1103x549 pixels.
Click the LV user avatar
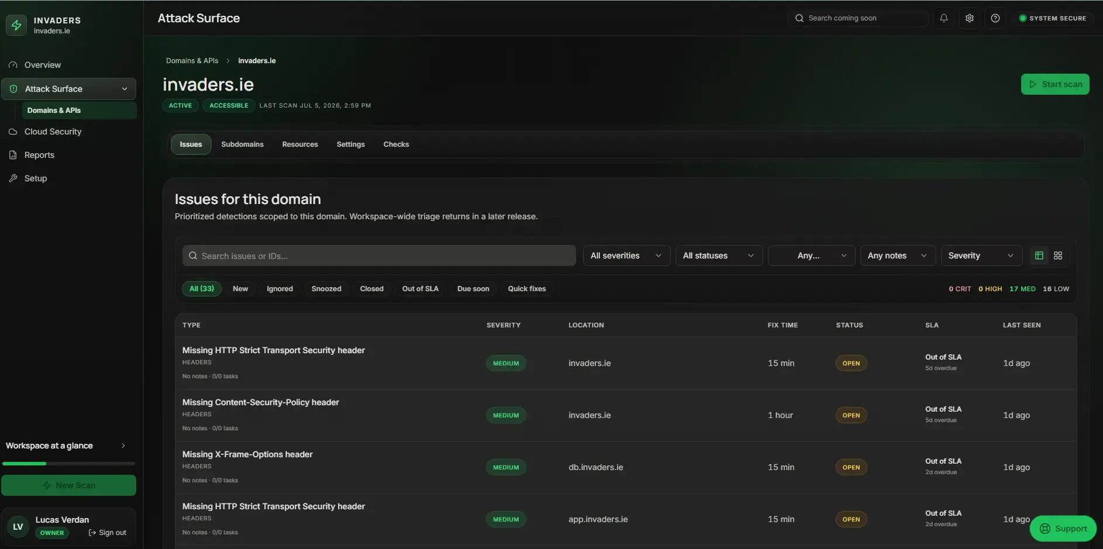18,527
